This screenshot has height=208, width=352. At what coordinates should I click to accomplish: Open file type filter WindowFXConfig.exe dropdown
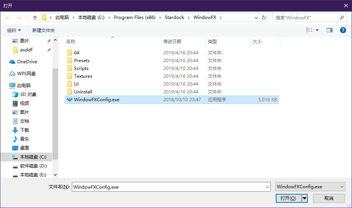click(x=310, y=187)
